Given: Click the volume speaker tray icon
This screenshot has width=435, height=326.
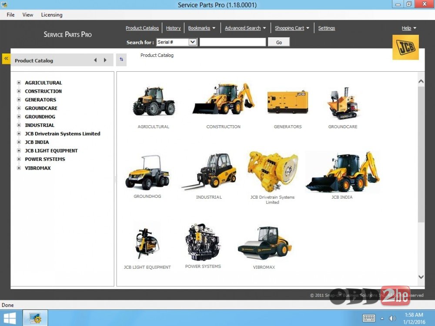Looking at the screenshot, I should pyautogui.click(x=392, y=318).
